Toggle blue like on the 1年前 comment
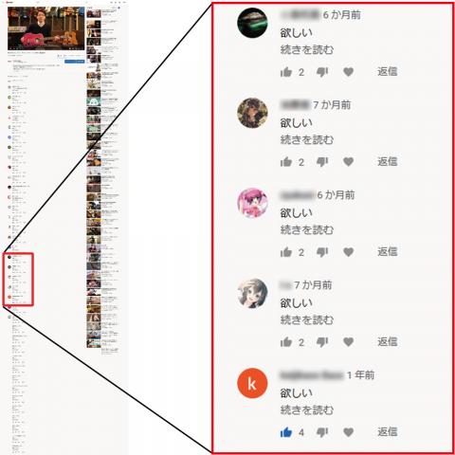455x455 pixels. 286,432
